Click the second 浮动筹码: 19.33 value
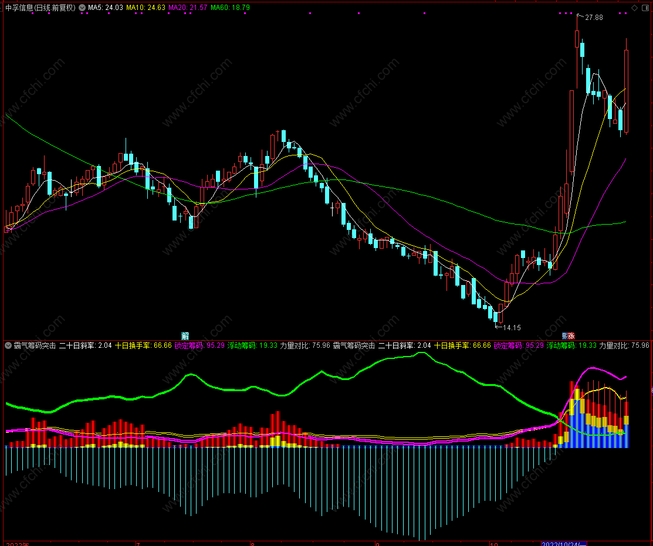 [x=571, y=345]
